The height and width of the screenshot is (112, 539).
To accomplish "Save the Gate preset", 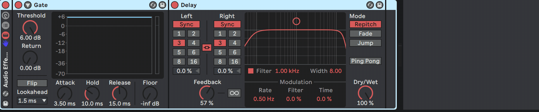I will pyautogui.click(x=162, y=5).
